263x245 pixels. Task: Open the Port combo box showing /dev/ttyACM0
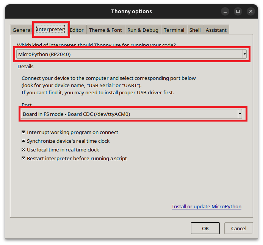(131, 114)
